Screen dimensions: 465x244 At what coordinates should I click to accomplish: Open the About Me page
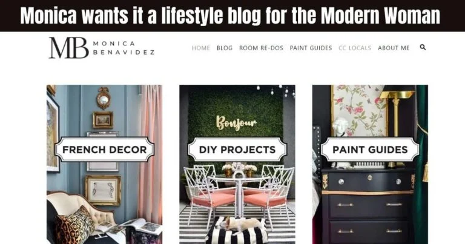[394, 48]
